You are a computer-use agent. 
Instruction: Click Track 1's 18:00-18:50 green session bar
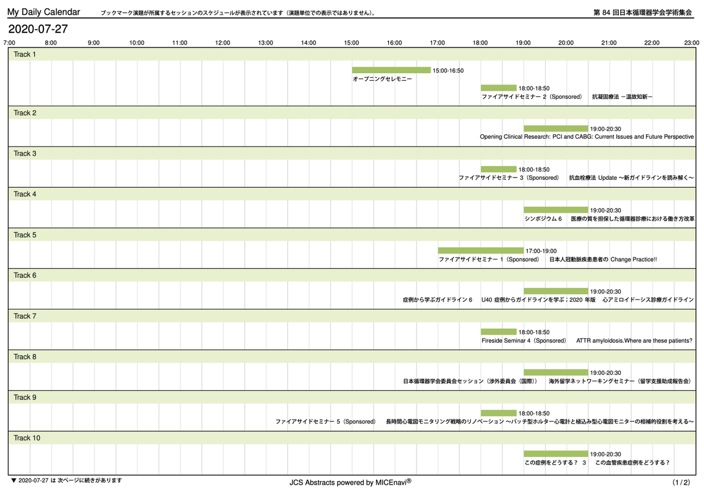(499, 88)
